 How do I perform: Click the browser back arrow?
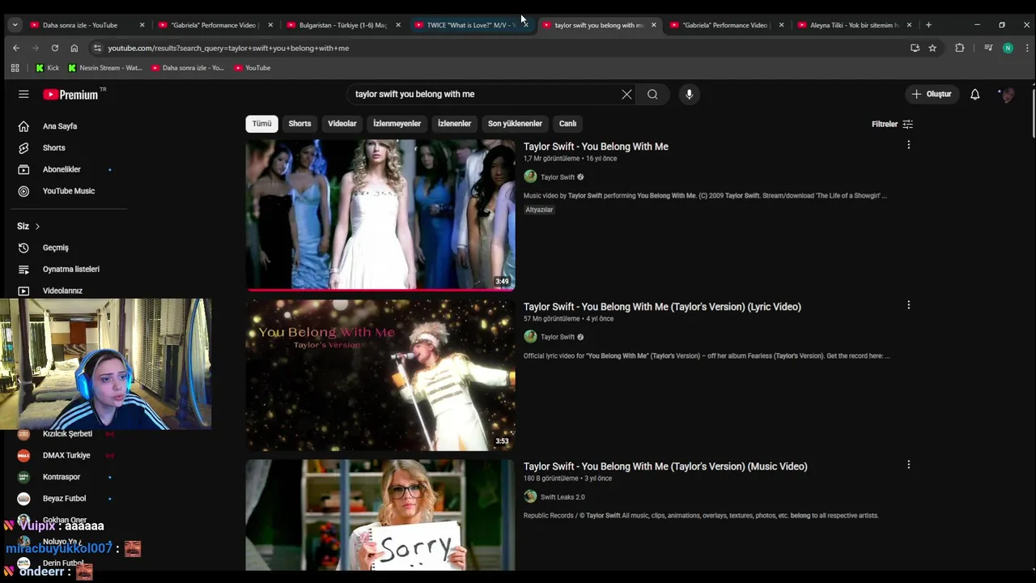(15, 48)
